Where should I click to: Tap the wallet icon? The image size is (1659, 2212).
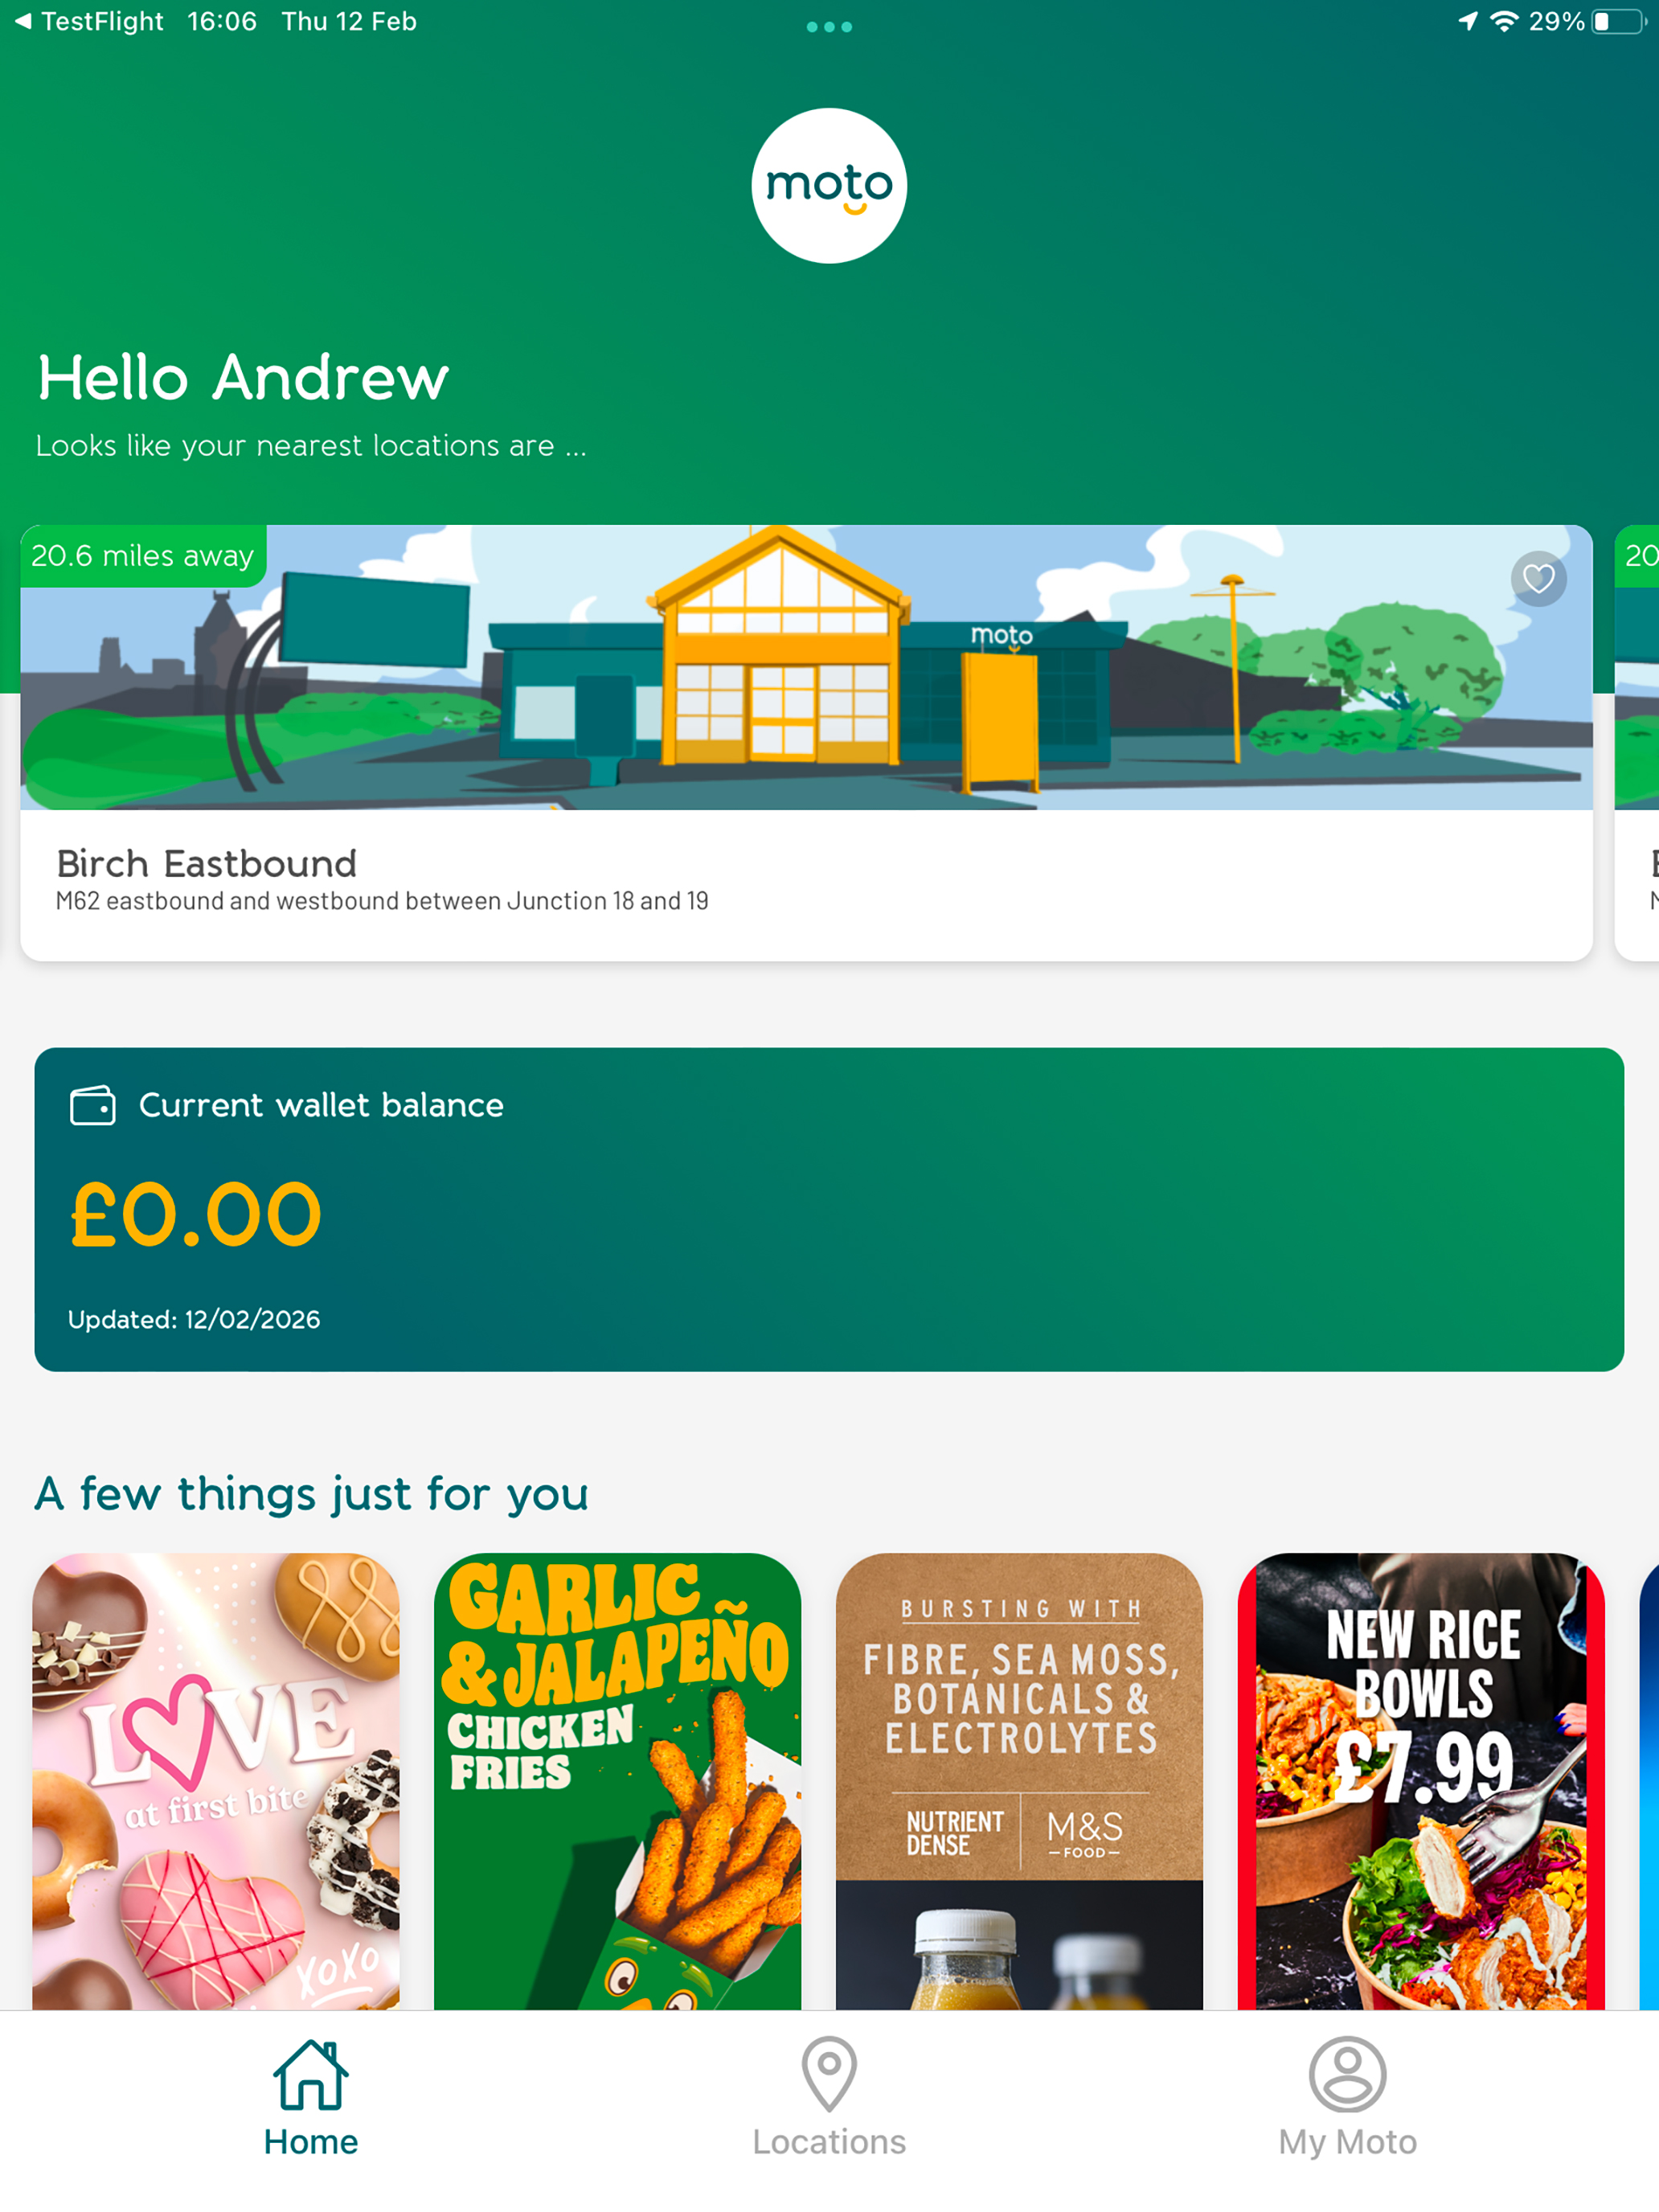[x=93, y=1106]
